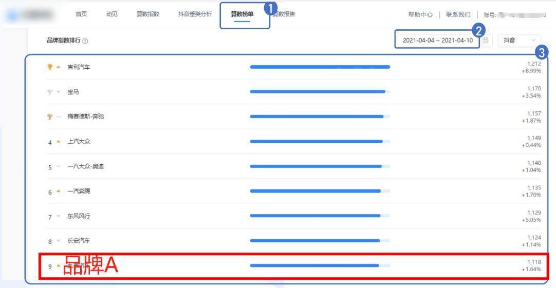Click the index value 1,135
This screenshot has height=288, width=556.
534,188
